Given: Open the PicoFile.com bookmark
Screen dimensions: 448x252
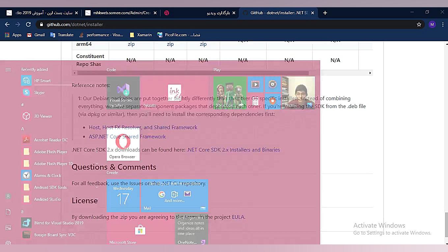Looking at the screenshot, I should pyautogui.click(x=179, y=35).
